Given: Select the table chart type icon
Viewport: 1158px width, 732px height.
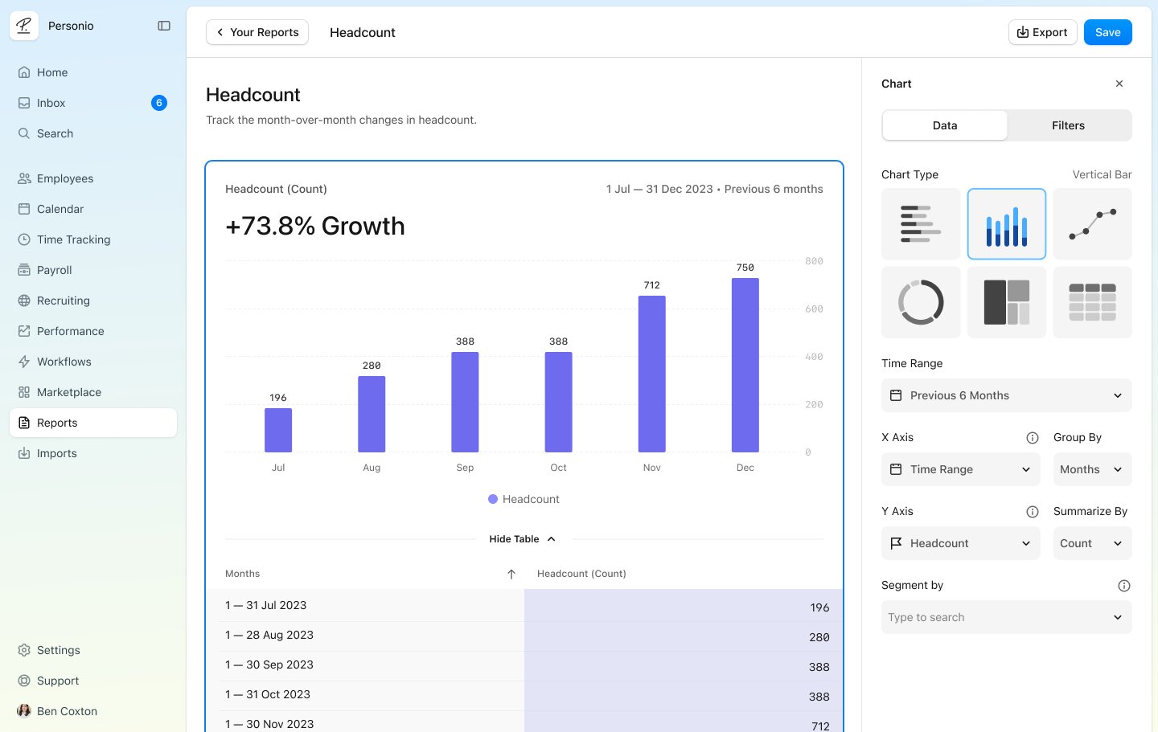Looking at the screenshot, I should tap(1092, 302).
